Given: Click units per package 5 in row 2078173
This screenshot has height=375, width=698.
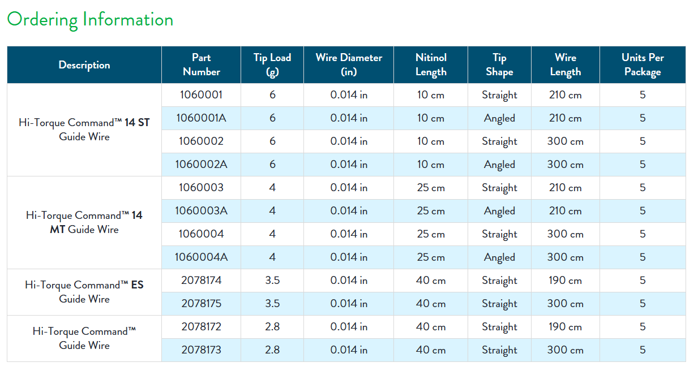Looking at the screenshot, I should click(643, 350).
